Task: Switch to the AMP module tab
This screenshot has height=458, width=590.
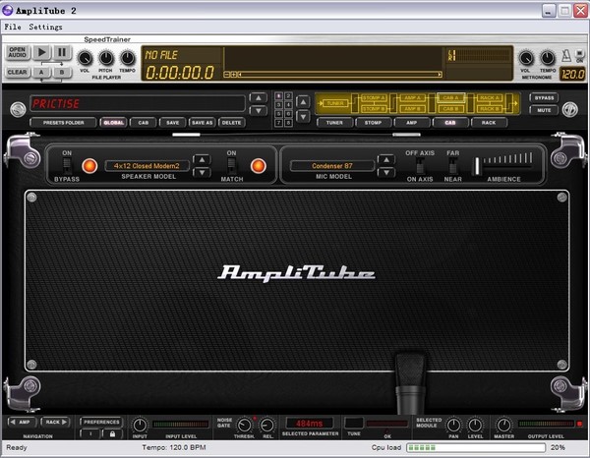Action: pyautogui.click(x=412, y=123)
